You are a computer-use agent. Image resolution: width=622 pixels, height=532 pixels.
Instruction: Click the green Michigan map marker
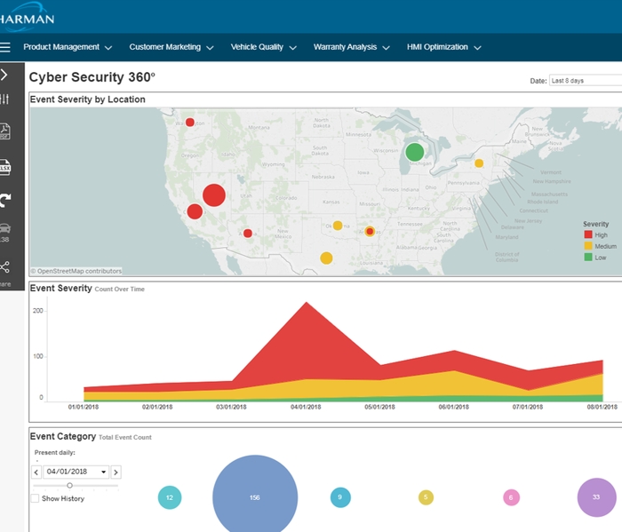415,152
